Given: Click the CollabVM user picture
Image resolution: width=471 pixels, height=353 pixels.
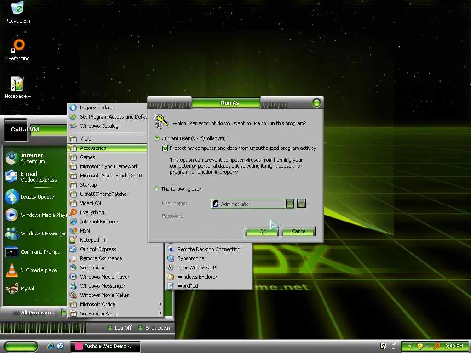Looking at the screenshot, I should [16, 130].
